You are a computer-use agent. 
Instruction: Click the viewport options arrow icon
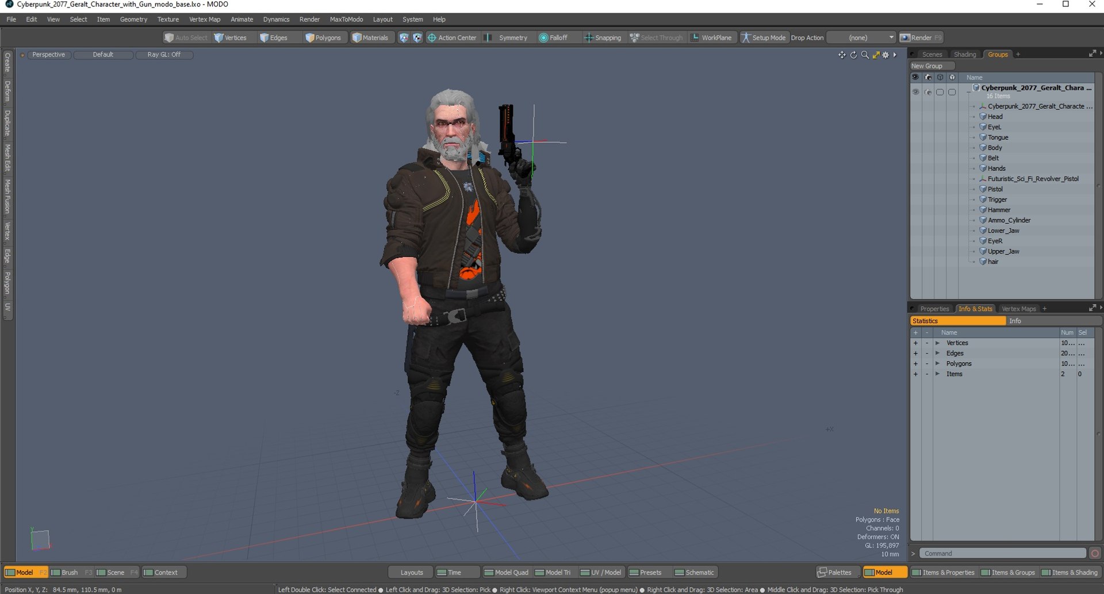(895, 55)
